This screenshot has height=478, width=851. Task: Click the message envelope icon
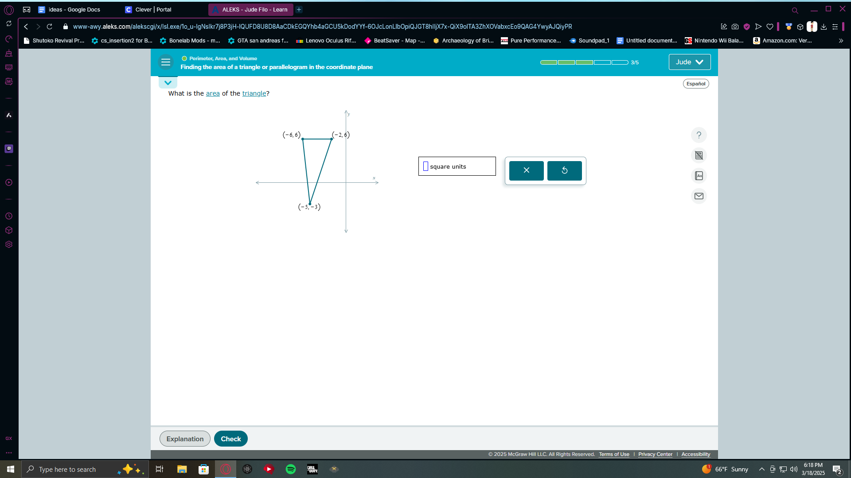point(699,196)
